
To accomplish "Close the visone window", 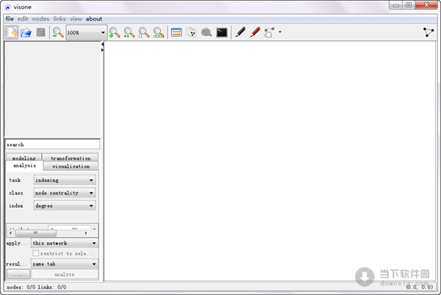I will pyautogui.click(x=426, y=5).
